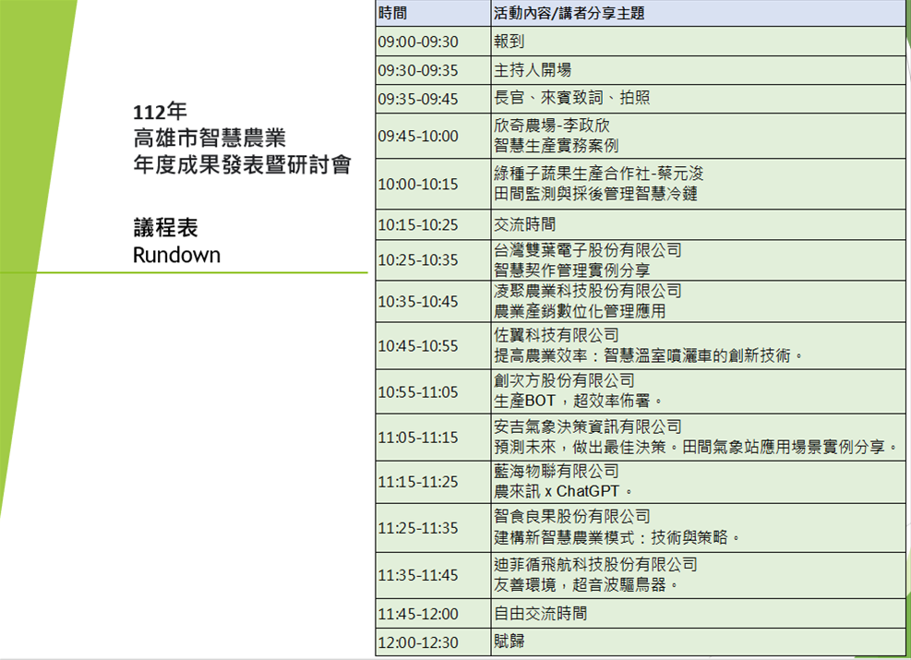Select the 09:45-10:00 time cell
This screenshot has height=660, width=911.
433,136
